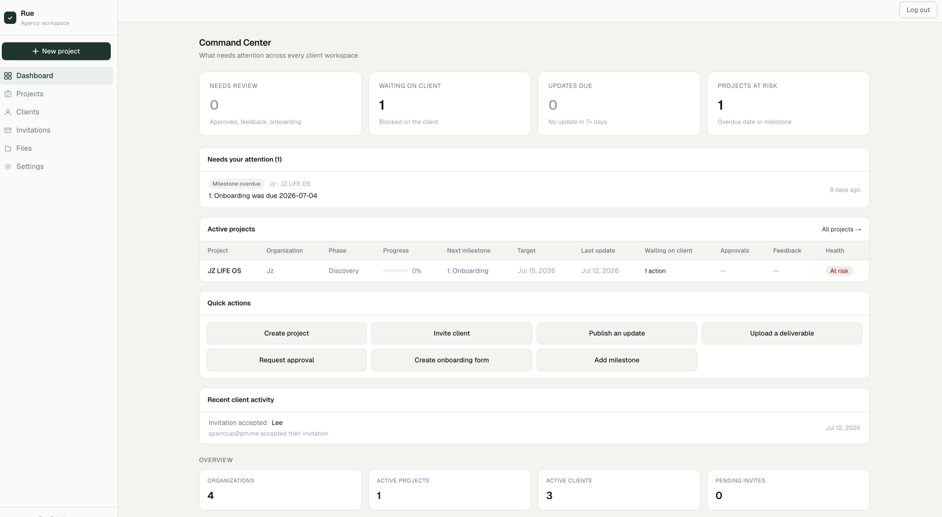Click the JZ LIFE OS progress bar
The image size is (942, 517).
pos(395,271)
